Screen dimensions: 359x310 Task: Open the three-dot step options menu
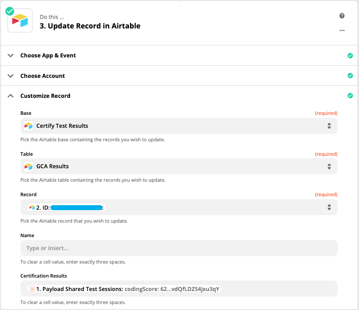[x=342, y=30]
